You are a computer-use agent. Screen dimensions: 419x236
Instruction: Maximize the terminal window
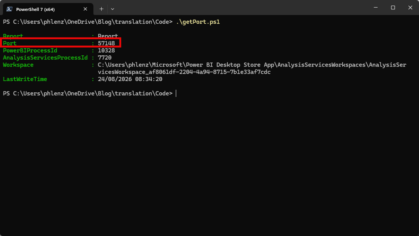coord(393,8)
